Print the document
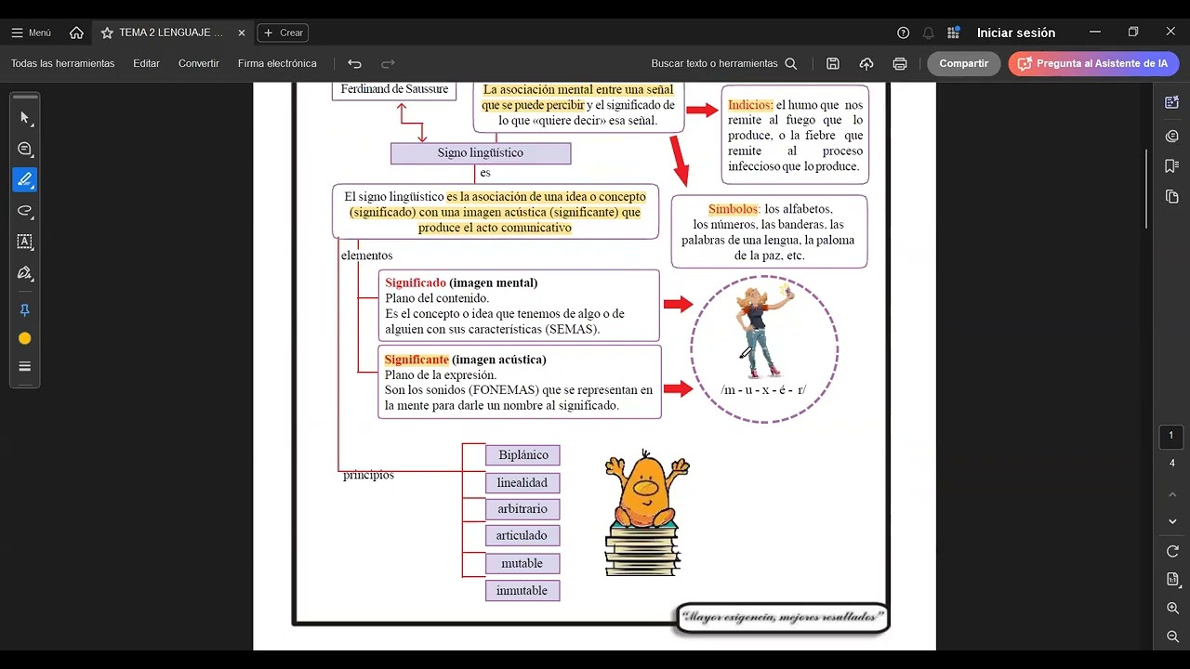 click(899, 63)
